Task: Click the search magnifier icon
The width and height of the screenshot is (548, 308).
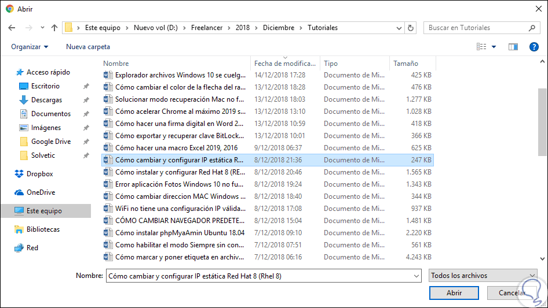Action: pos(532,28)
